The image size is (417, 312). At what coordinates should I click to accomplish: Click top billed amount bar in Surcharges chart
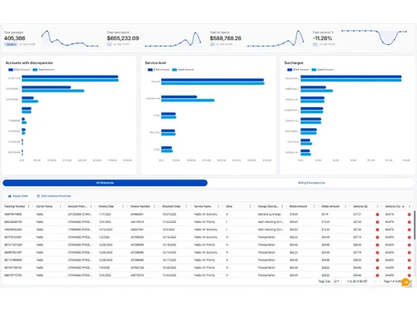click(x=351, y=77)
